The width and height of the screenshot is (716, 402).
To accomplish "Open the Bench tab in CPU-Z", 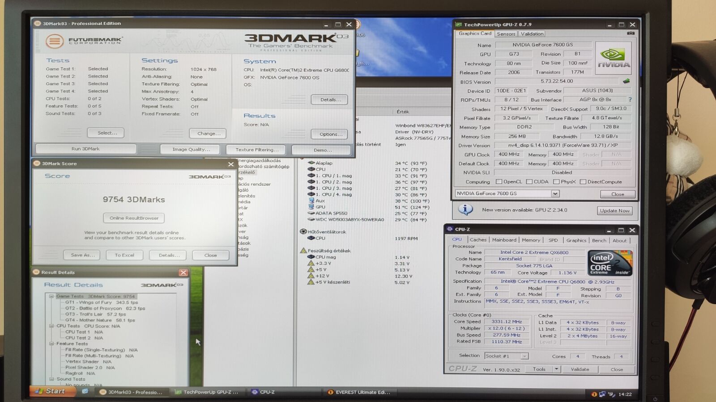I will click(599, 240).
